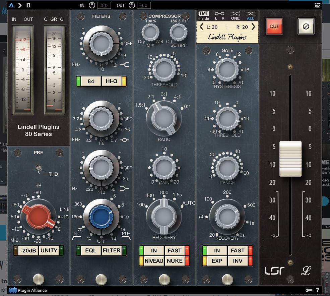This screenshot has height=296, width=330.
Task: Click the compressor RECOVERY selector knob
Action: (164, 217)
